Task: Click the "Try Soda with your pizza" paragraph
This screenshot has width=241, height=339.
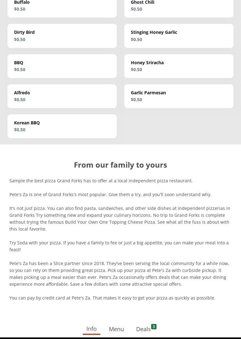Action: (119, 246)
